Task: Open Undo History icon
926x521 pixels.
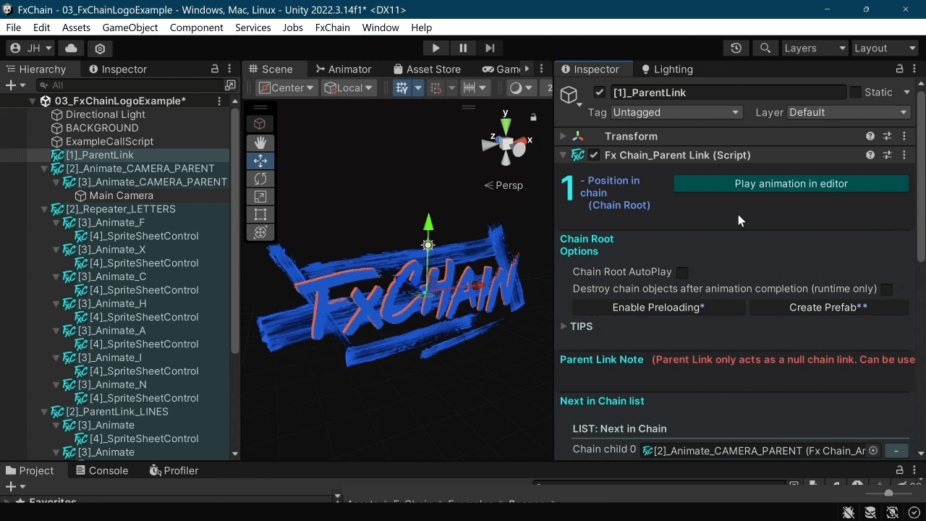Action: (736, 48)
